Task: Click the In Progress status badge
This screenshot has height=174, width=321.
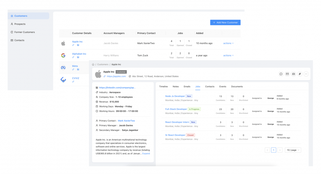Action: [194, 109]
